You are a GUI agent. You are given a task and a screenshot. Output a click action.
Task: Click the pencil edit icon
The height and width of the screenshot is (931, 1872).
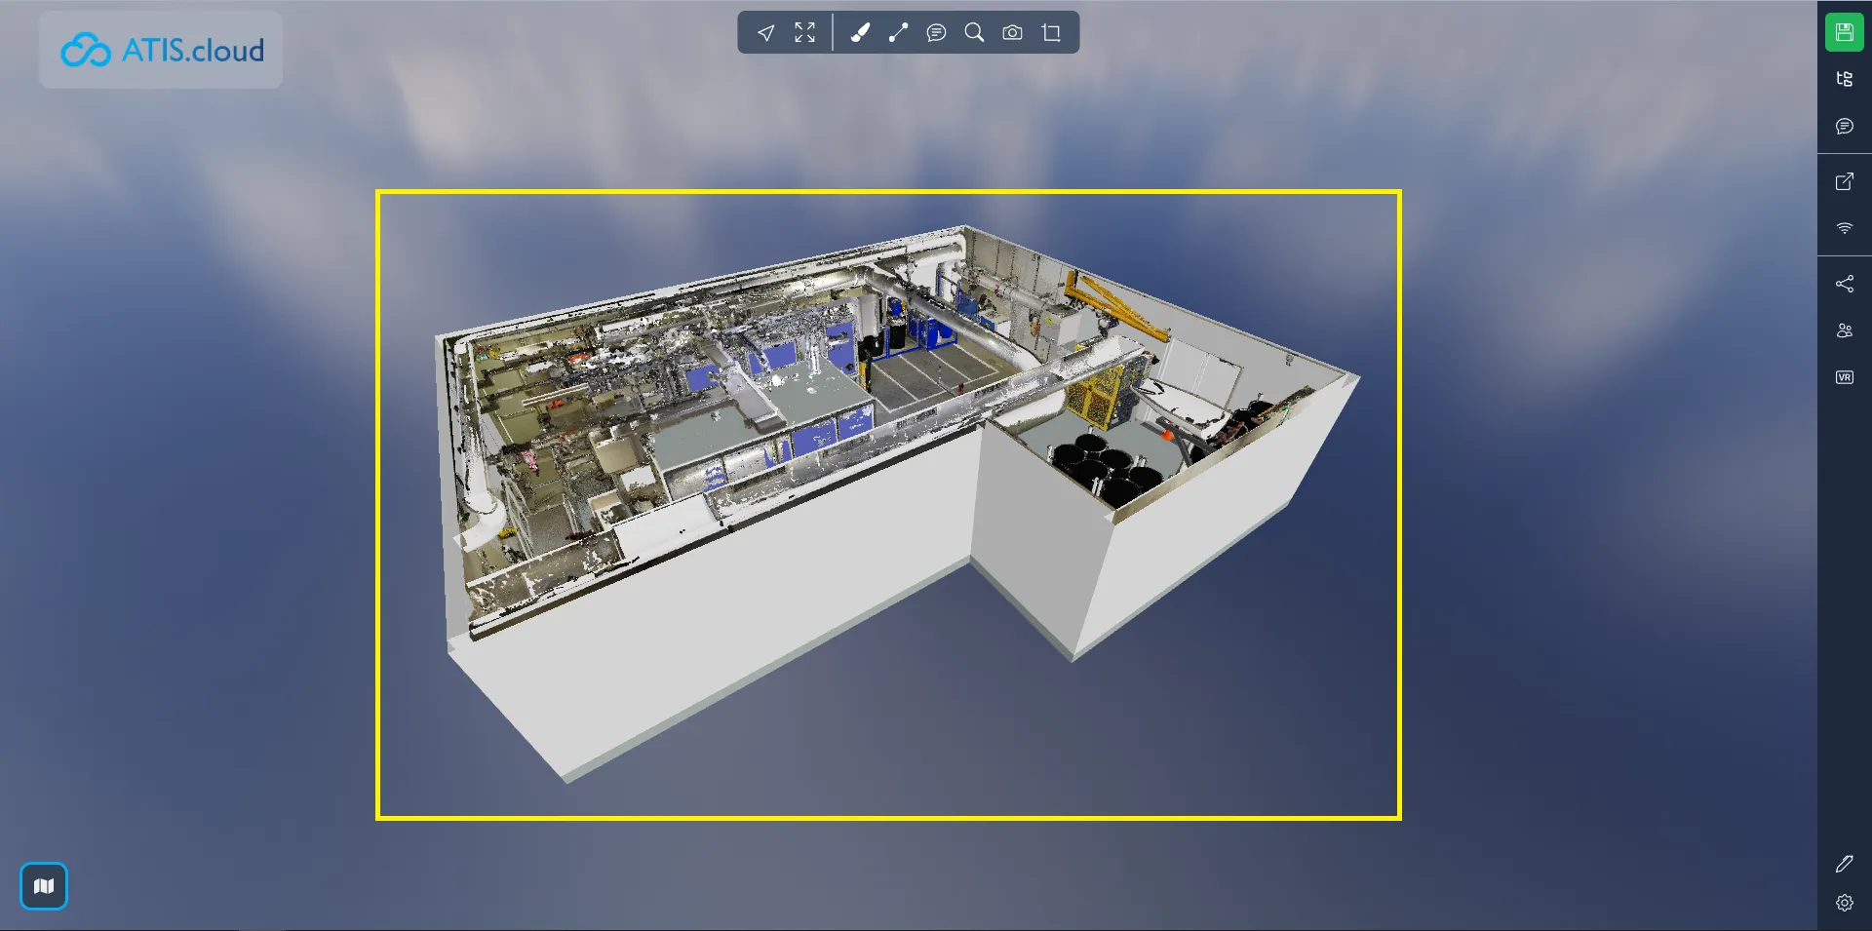tap(1844, 864)
